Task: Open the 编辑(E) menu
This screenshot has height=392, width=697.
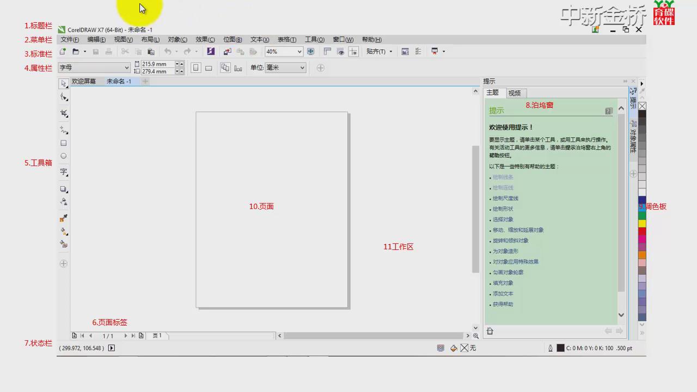Action: pos(96,40)
